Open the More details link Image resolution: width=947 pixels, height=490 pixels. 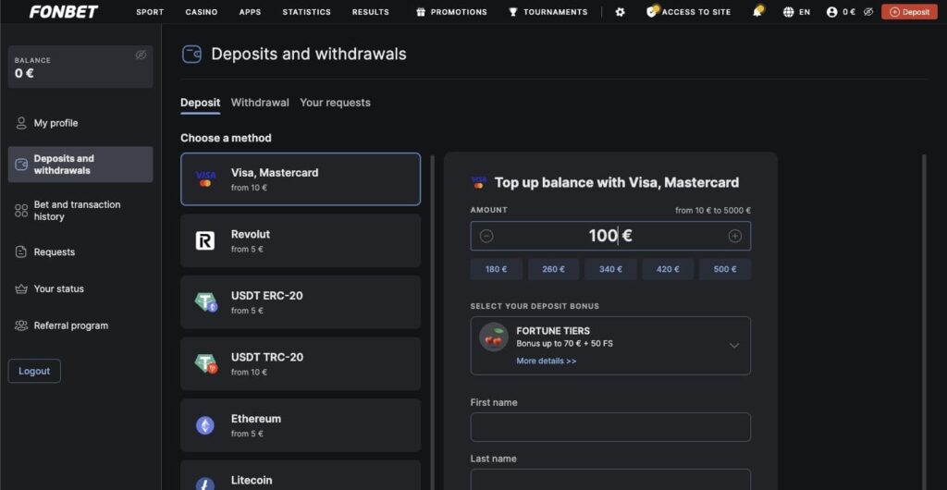click(546, 361)
